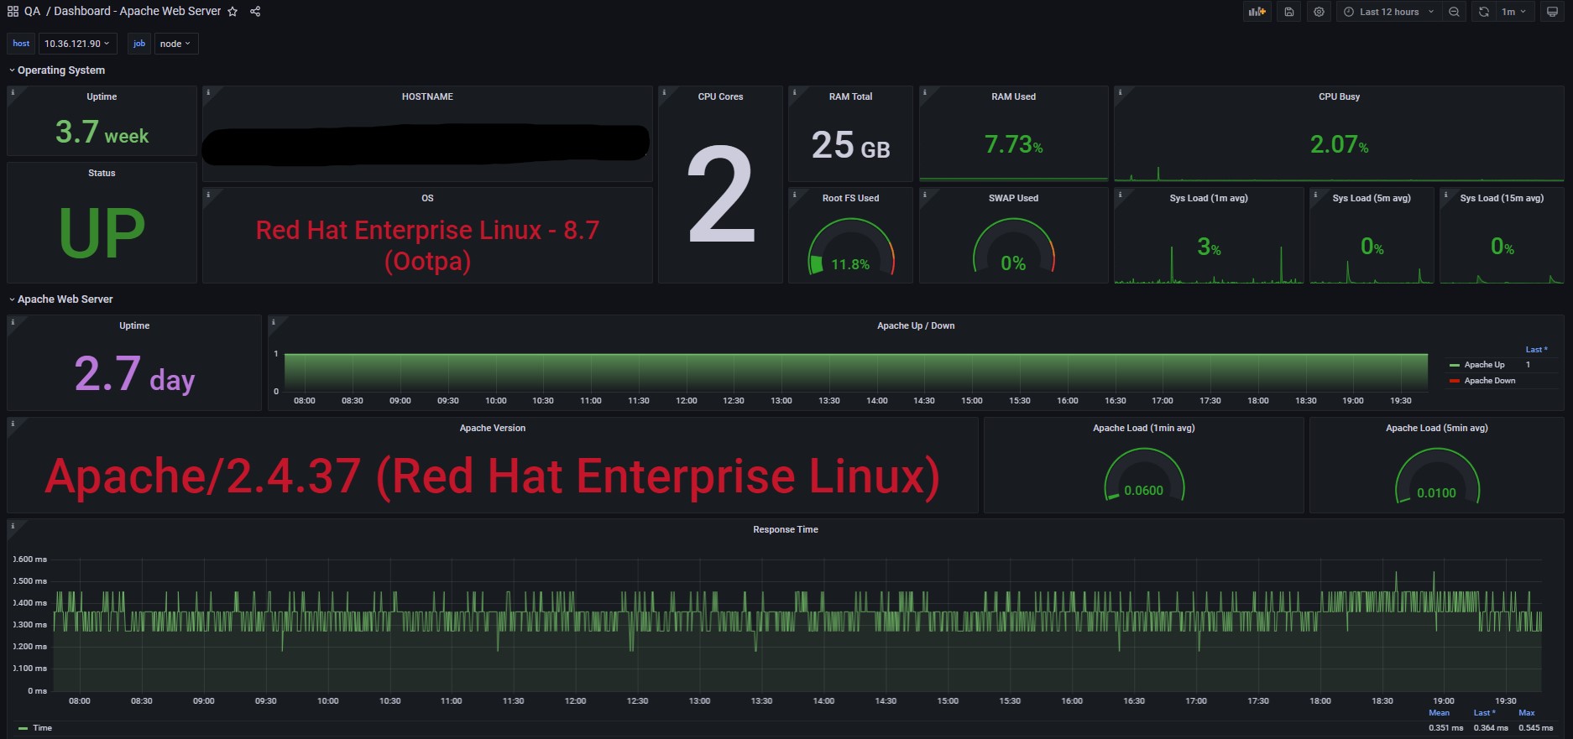Click Apache Up green legend color swatch
1573x739 pixels.
pyautogui.click(x=1455, y=365)
